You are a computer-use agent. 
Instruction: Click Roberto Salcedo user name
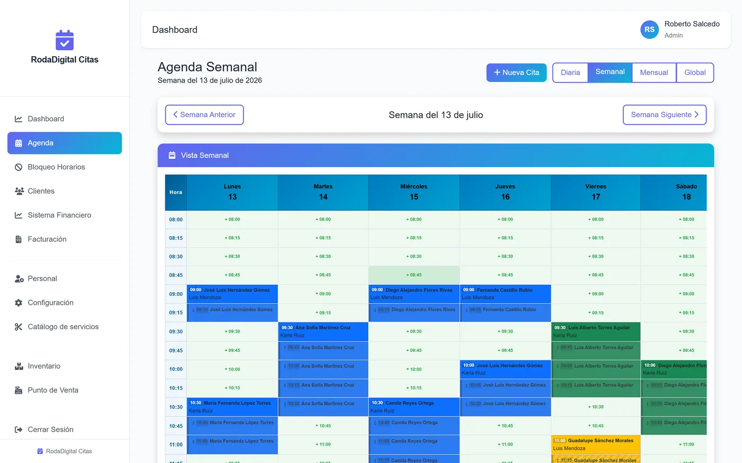coord(692,24)
